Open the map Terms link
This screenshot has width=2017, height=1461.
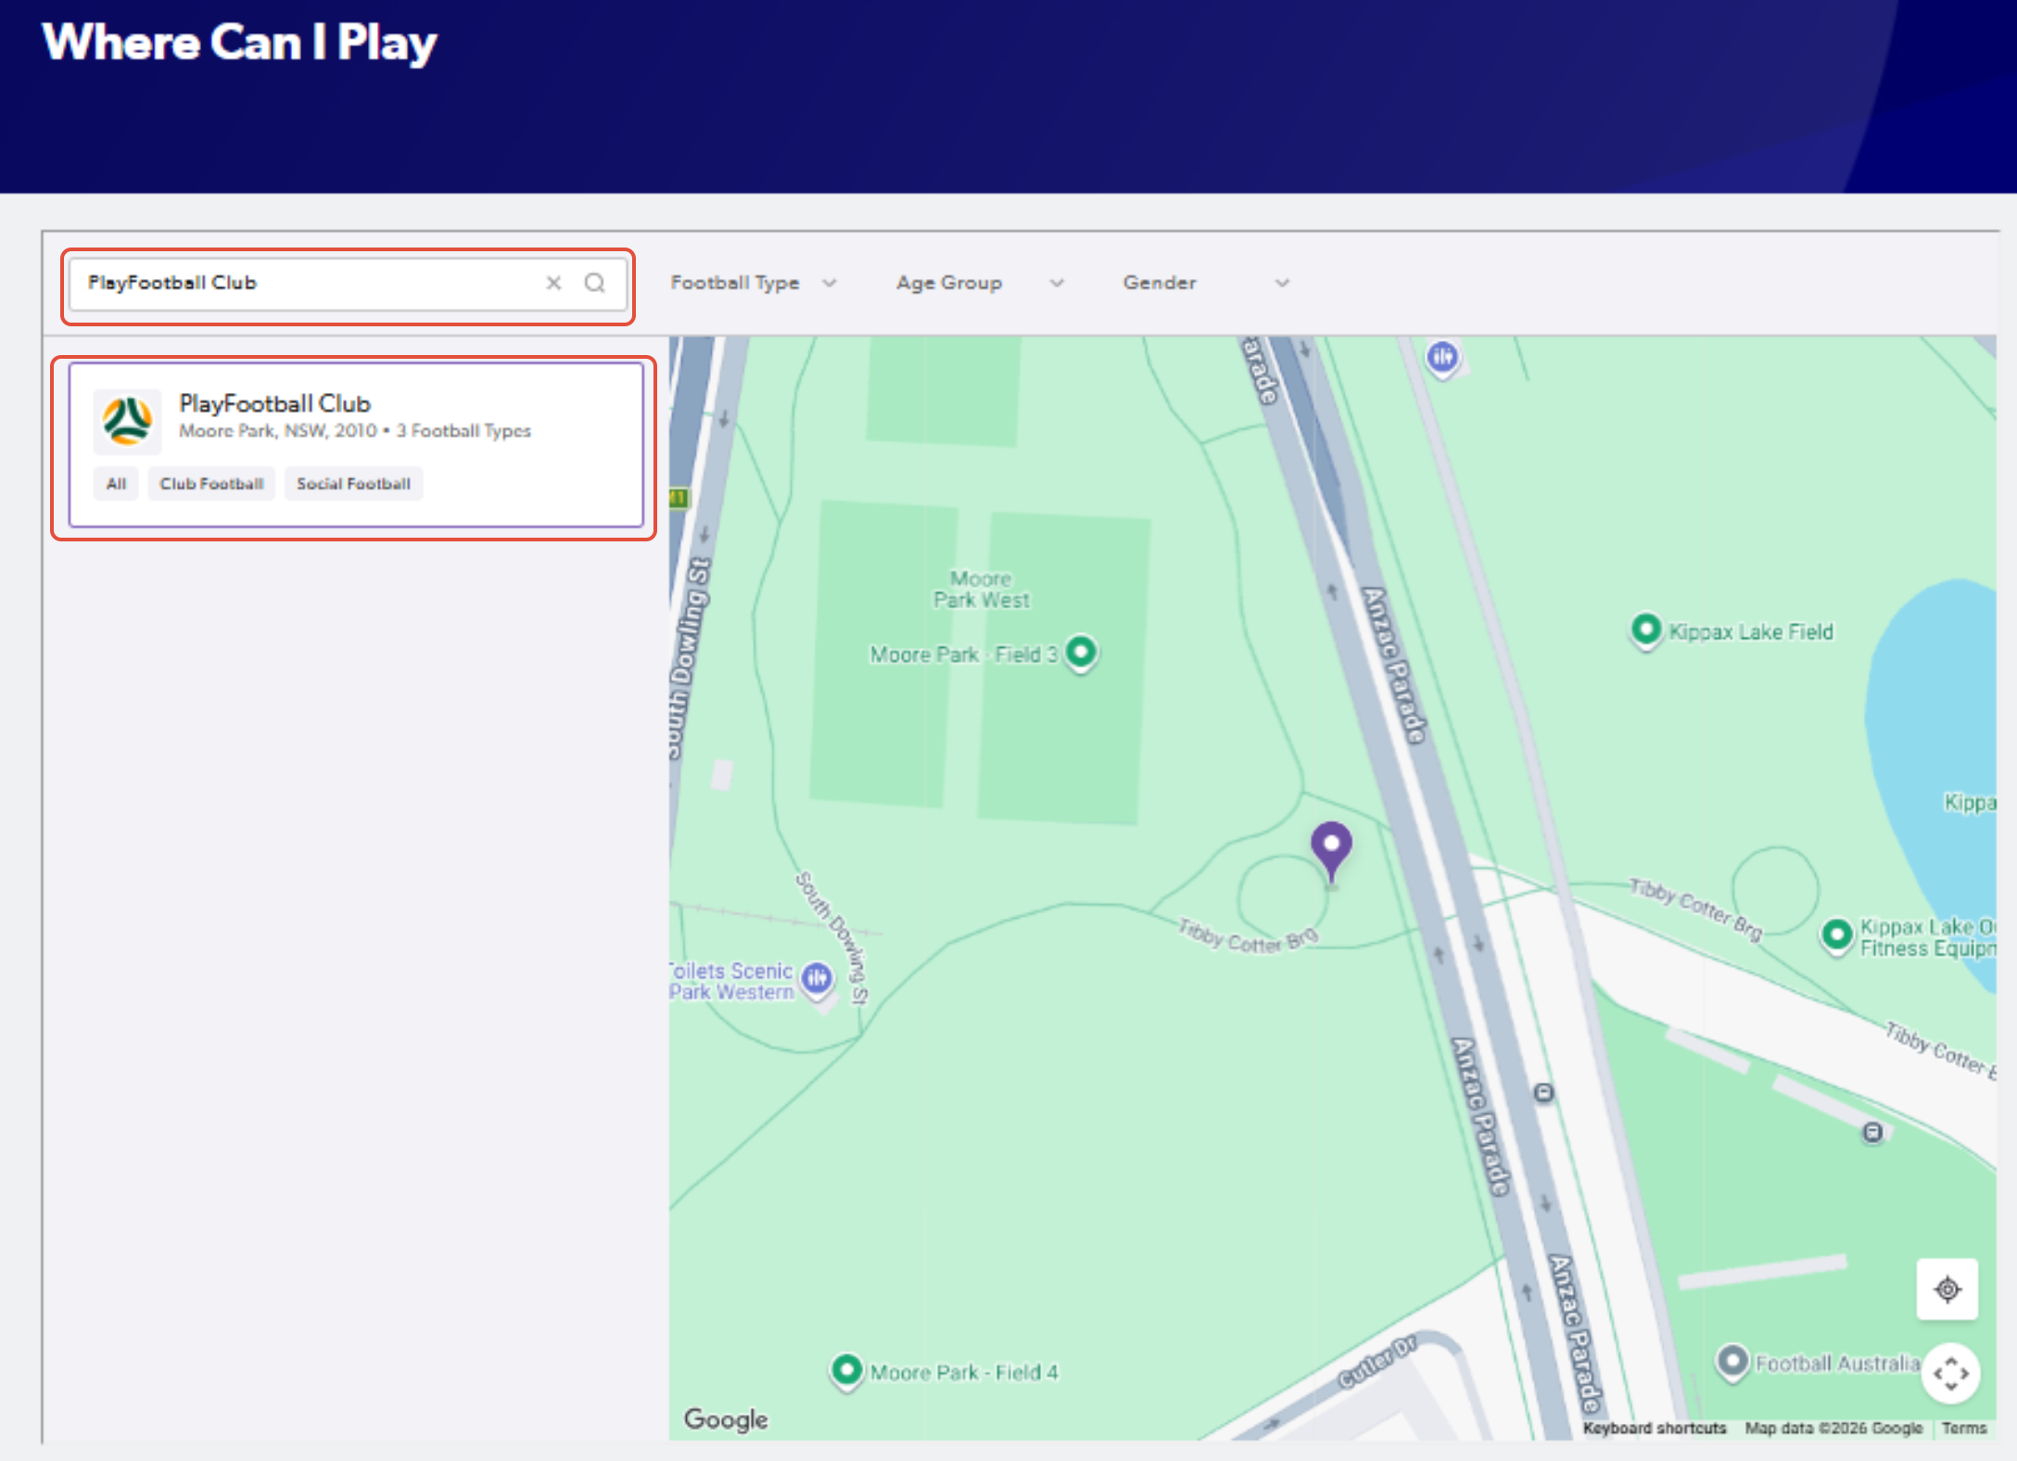click(1964, 1429)
